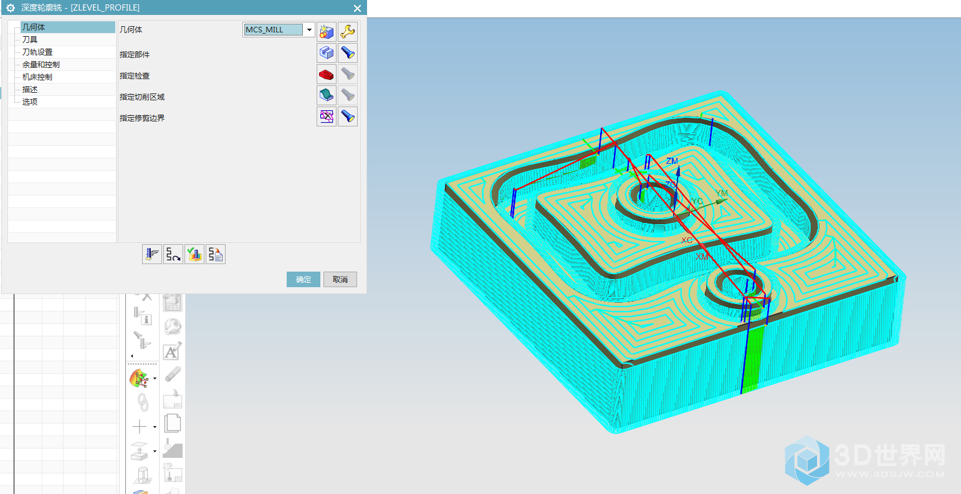Open the MCS_MILL geometry dropdown

pyautogui.click(x=309, y=30)
